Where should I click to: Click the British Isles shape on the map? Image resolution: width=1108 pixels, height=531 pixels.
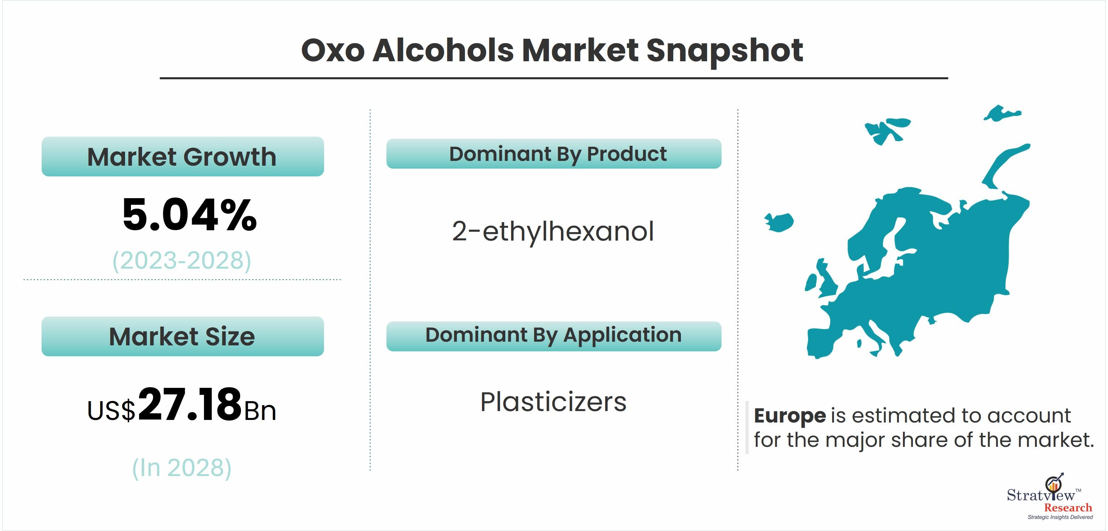click(x=821, y=278)
